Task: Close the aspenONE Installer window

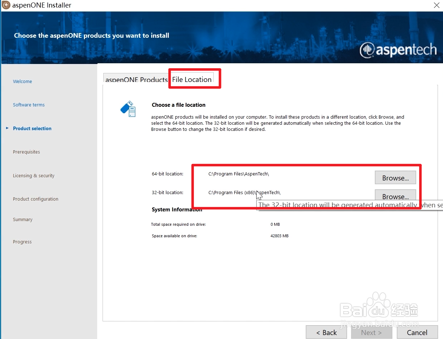Action: (x=437, y=5)
